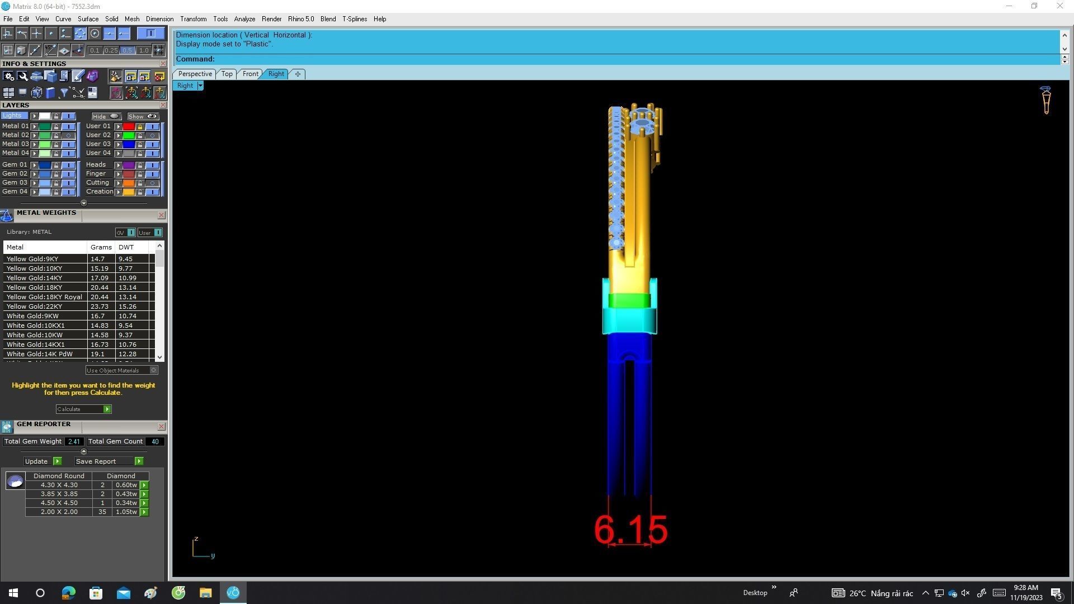This screenshot has height=604, width=1074.
Task: Open the Dimension menu
Action: [x=159, y=19]
